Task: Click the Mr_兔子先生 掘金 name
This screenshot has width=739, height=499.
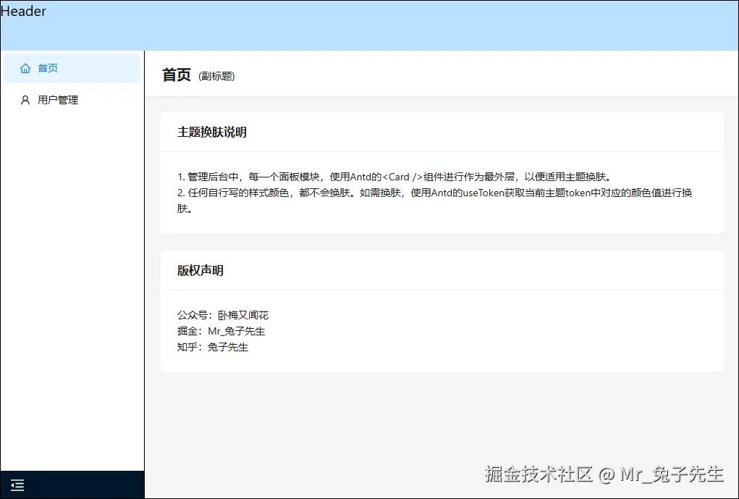Action: [236, 331]
